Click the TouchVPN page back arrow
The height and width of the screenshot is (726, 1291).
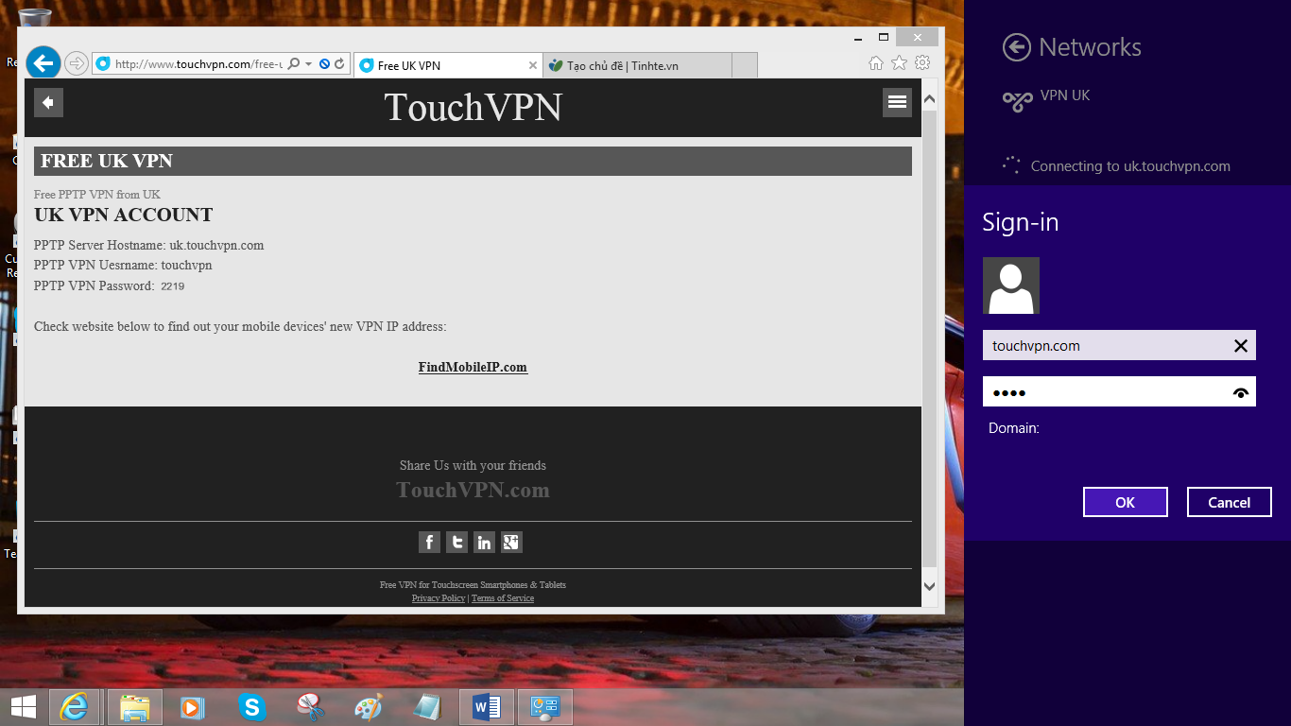click(x=48, y=103)
